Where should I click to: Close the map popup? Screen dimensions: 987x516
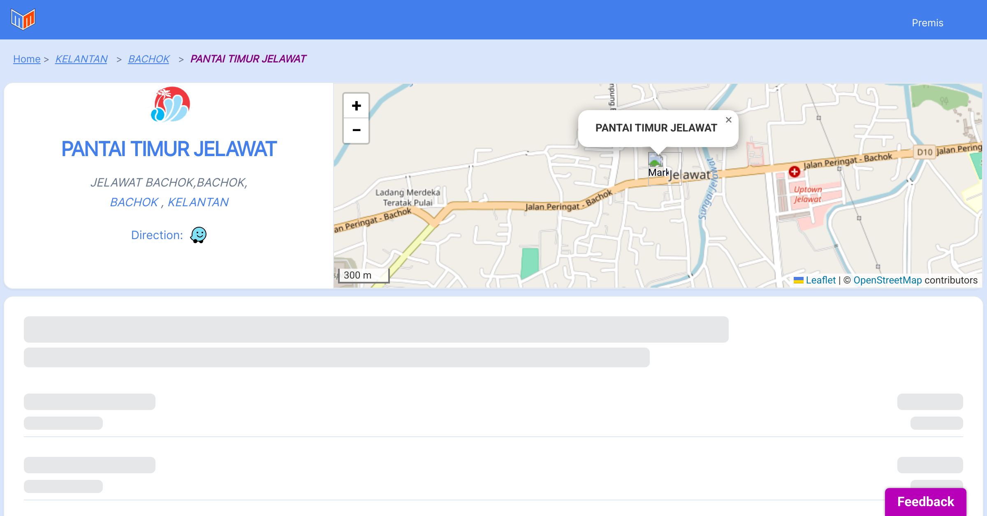point(728,120)
